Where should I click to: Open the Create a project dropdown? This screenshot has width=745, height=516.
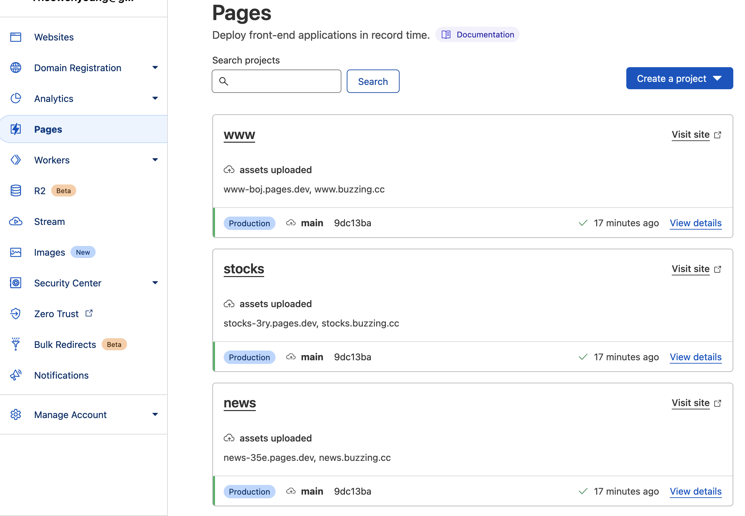tap(679, 79)
